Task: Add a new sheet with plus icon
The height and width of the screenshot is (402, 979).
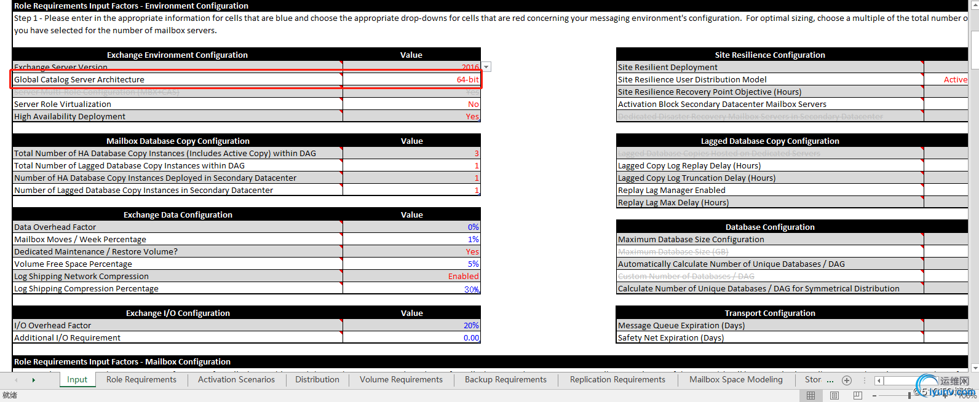Action: pyautogui.click(x=847, y=380)
